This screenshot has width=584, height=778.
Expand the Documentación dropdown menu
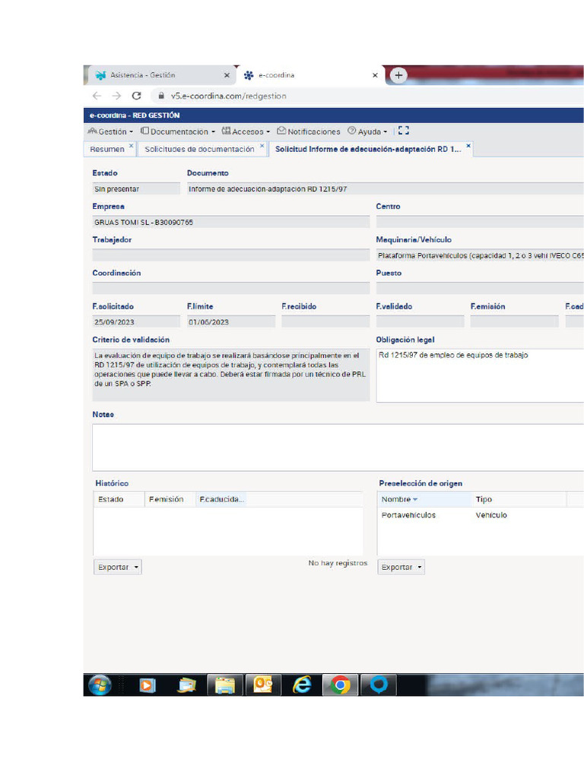pyautogui.click(x=178, y=131)
